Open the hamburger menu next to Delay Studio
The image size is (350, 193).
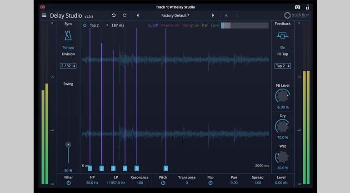coord(44,15)
